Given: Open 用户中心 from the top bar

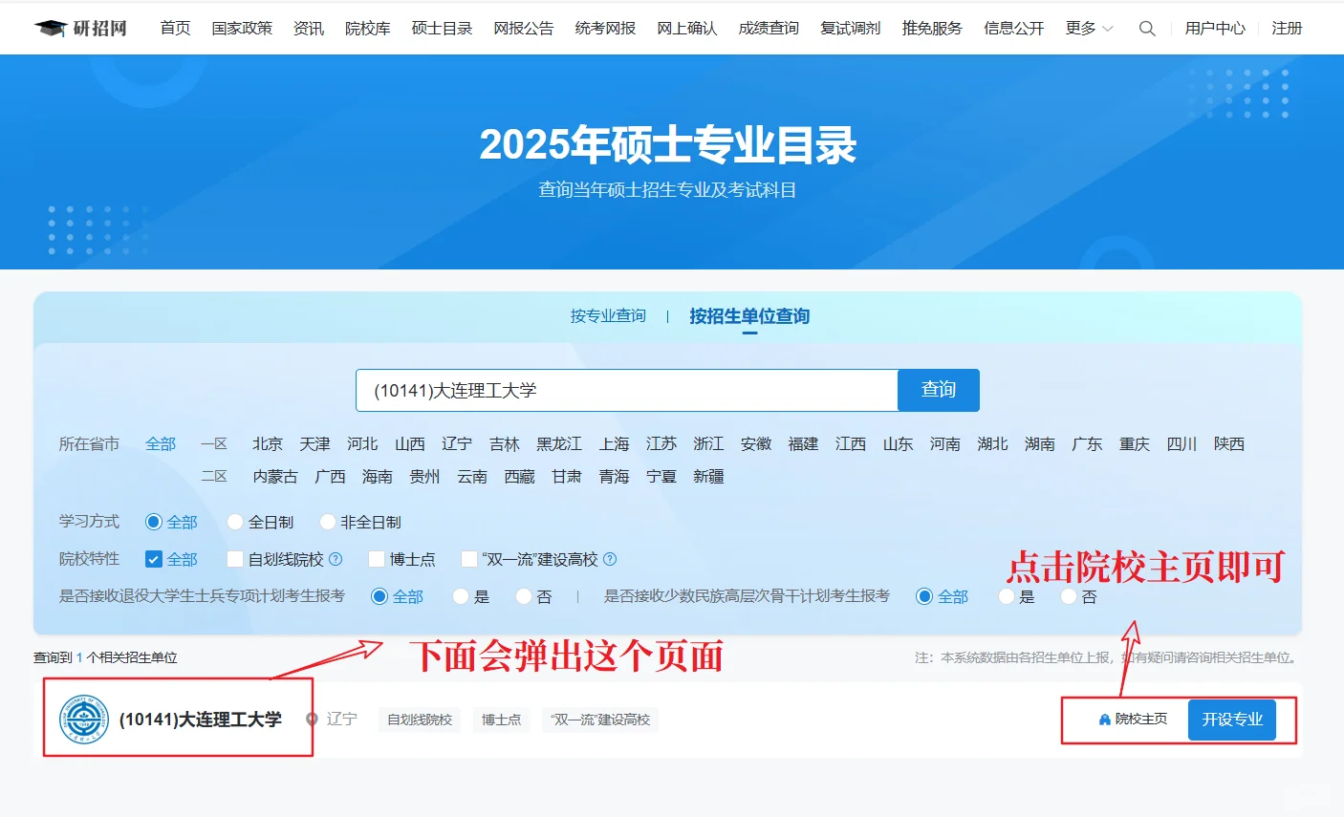Looking at the screenshot, I should 1215,29.
